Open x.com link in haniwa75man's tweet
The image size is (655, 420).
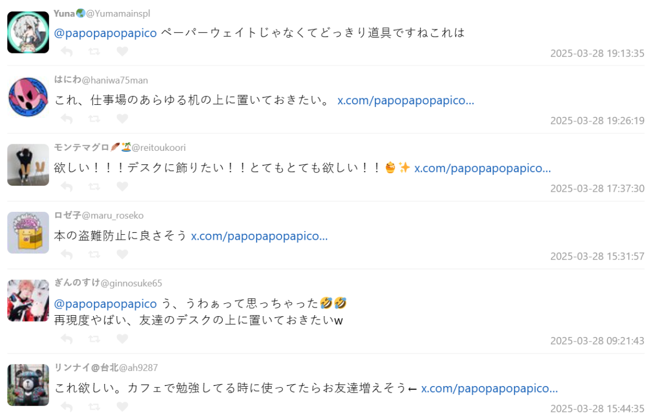tap(406, 100)
